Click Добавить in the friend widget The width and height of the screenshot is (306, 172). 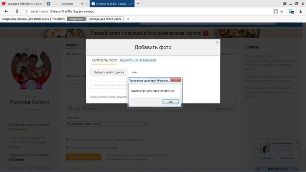coord(267,158)
